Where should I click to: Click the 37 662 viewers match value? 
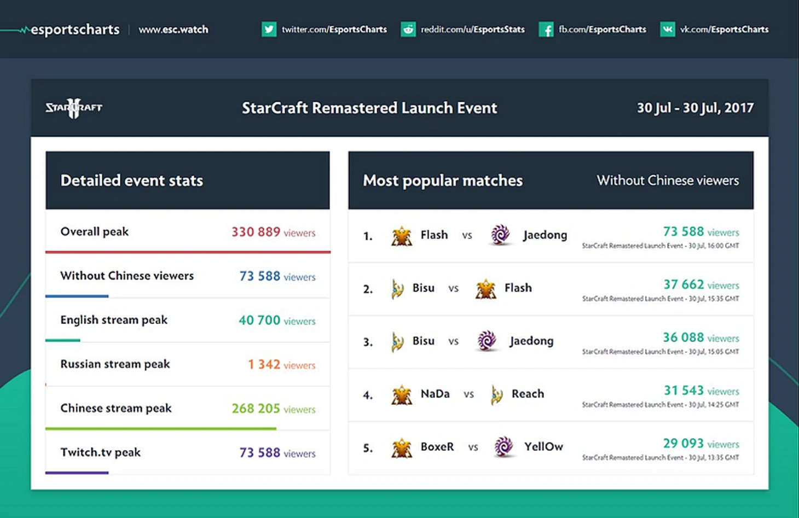(x=701, y=285)
